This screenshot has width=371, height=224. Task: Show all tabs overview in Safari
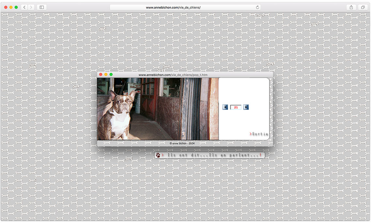363,7
